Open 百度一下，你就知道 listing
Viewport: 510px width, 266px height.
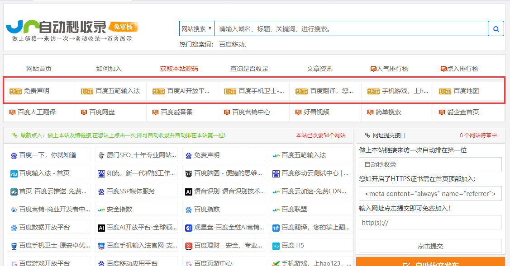point(48,155)
